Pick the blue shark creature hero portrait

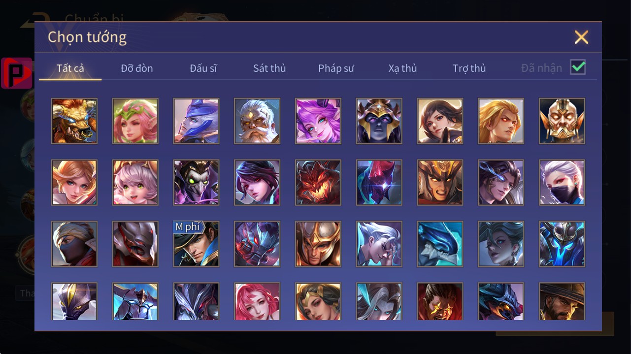tap(440, 244)
